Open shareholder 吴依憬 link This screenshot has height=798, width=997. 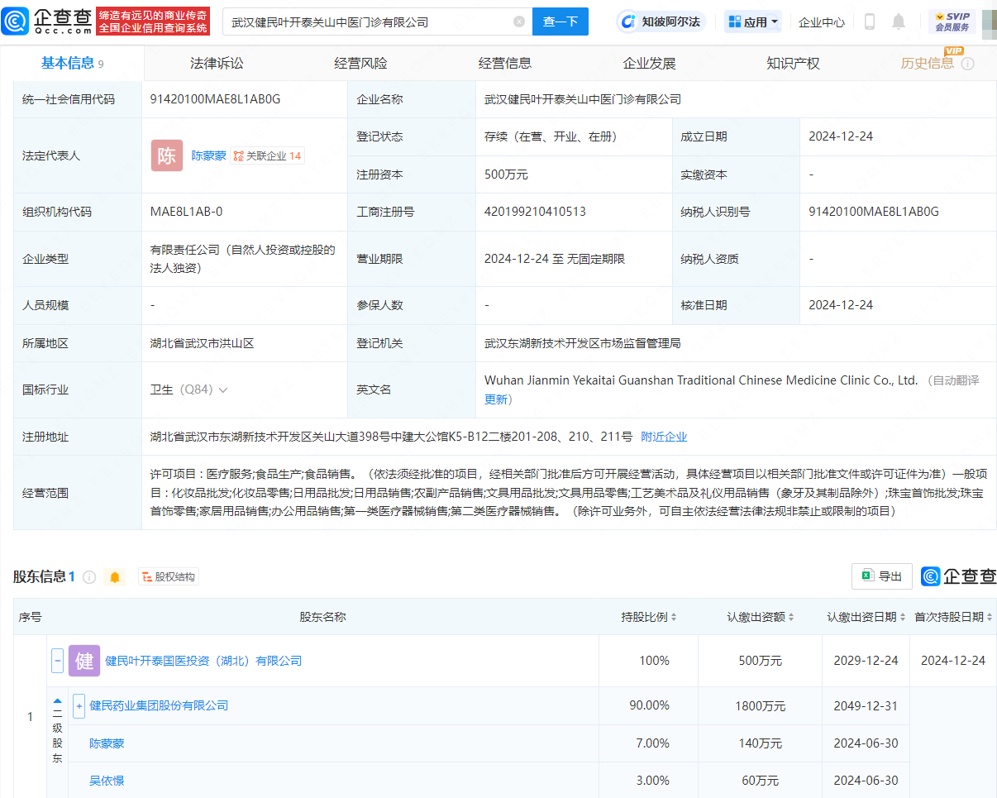tap(107, 781)
